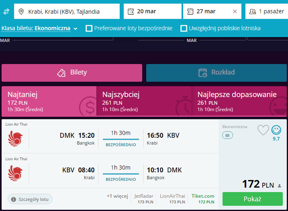Screen dimensions: 288x211
Task: Open Szczegóły lotu flight details
Action: point(30,199)
